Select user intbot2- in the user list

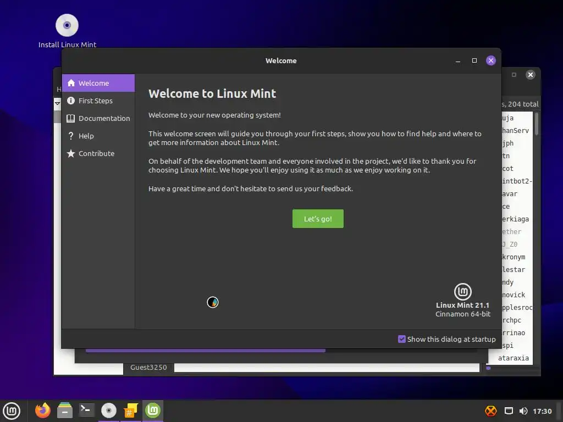point(517,181)
